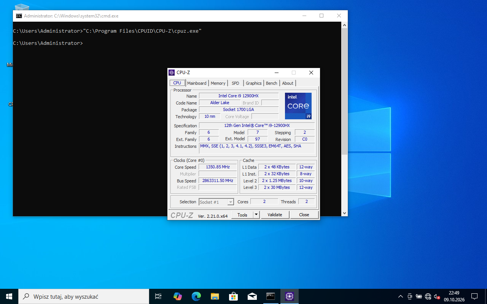Open the Memory tab
The height and width of the screenshot is (304, 487).
pos(218,83)
